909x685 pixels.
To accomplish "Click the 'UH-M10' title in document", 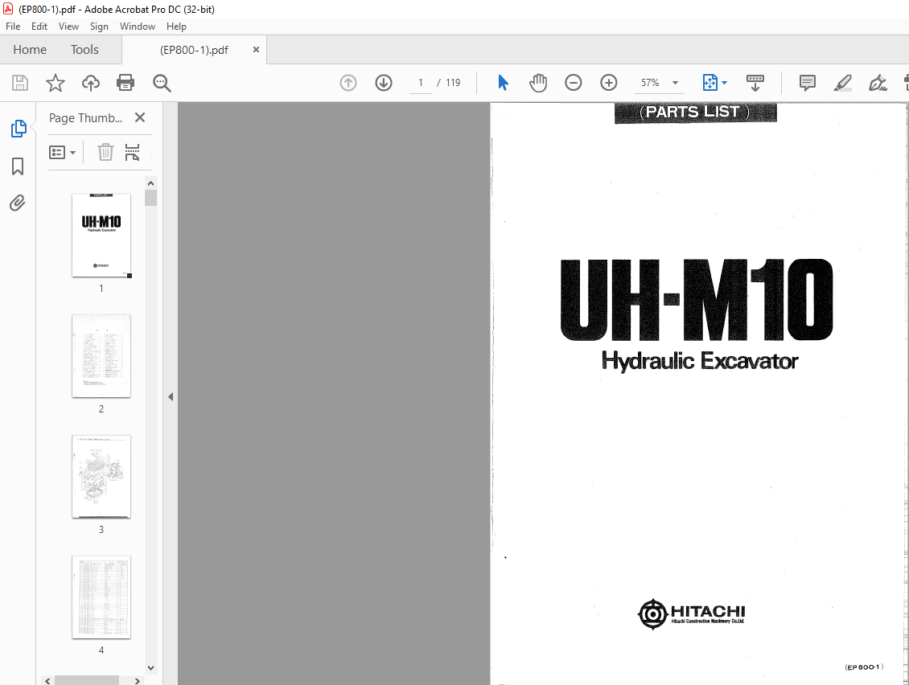I will coord(697,300).
